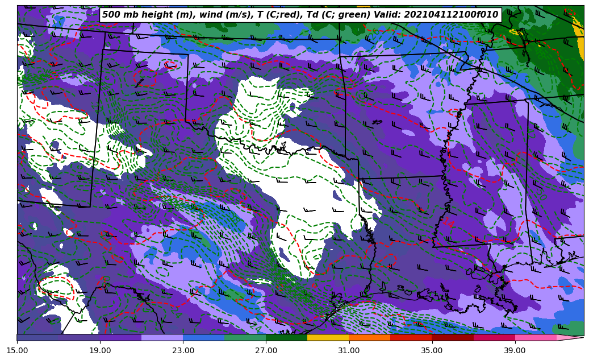The image size is (589, 360).
Task: Click the orange segment of the colorbar
Action: [x=369, y=338]
